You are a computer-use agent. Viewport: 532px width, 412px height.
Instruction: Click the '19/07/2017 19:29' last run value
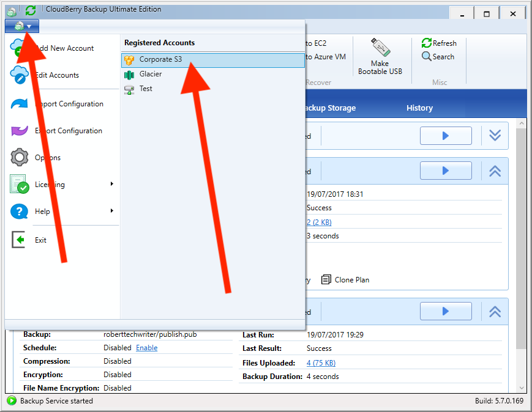pos(335,335)
